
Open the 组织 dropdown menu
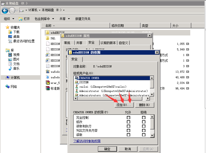8,19
